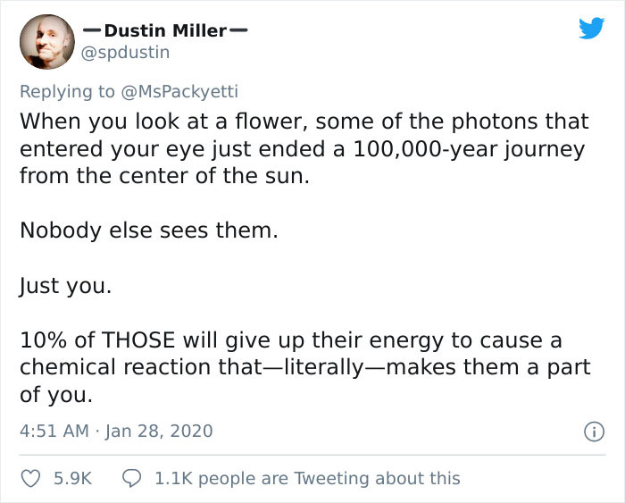Click the Dustin Miller display name
This screenshot has width=625, height=503.
coord(165,30)
